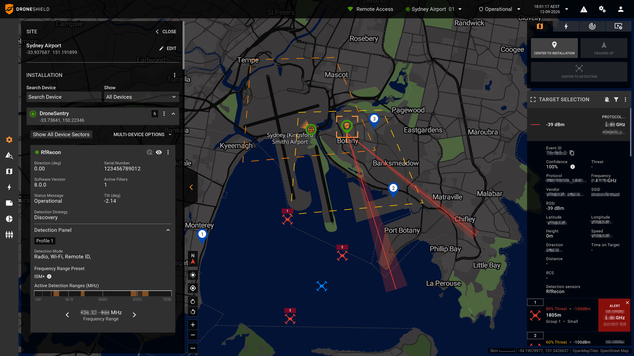
Task: Open the Operational status dropdown
Action: click(499, 9)
